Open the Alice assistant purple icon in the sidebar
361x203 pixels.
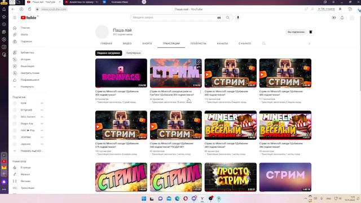[x=4, y=182]
